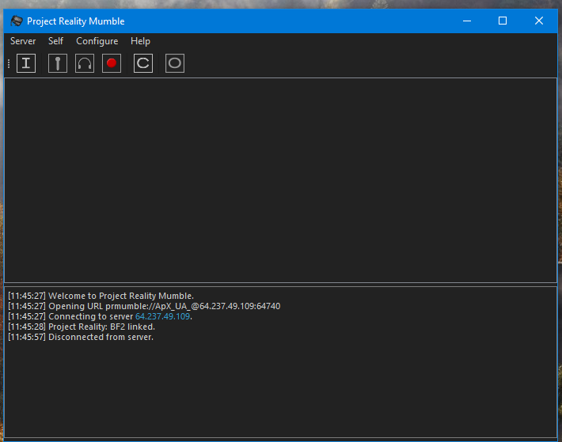
Task: Click inside the empty channel list pane
Action: pos(281,180)
